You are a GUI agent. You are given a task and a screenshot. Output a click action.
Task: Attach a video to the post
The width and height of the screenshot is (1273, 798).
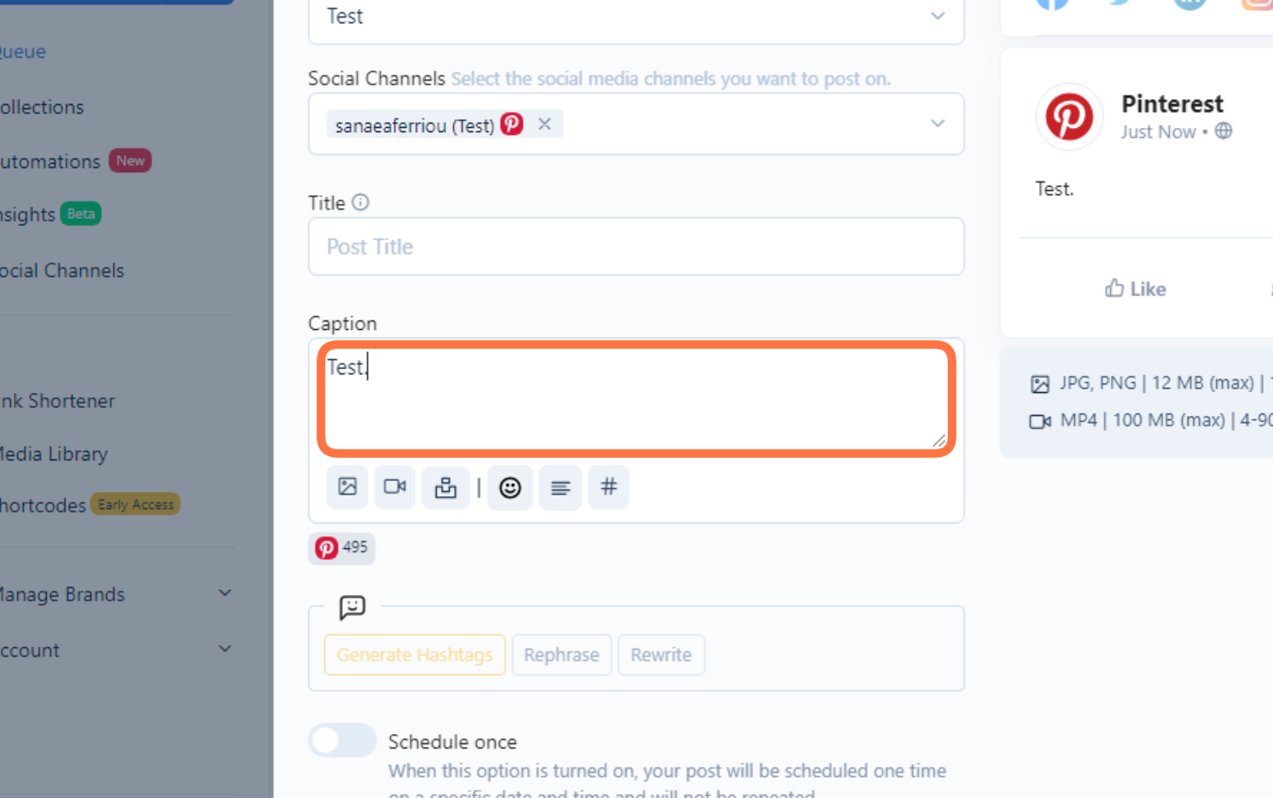[x=394, y=487]
